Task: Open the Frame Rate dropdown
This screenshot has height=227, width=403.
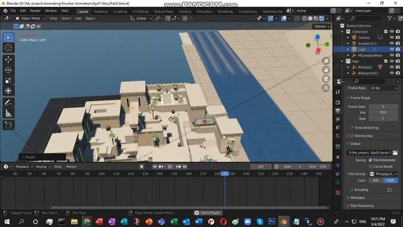Action: [x=383, y=88]
